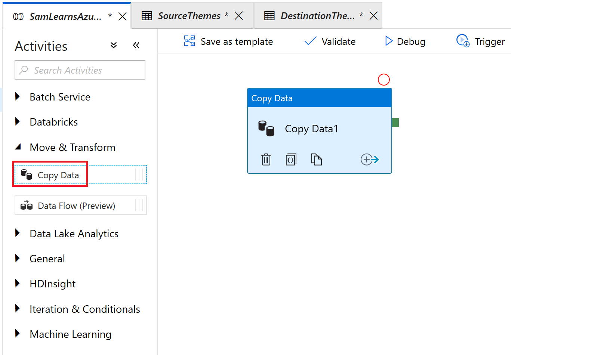This screenshot has height=355, width=598.
Task: Start a Debug run
Action: (x=405, y=41)
